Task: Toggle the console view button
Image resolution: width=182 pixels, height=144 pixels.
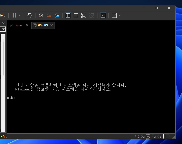Action: [x=103, y=15]
